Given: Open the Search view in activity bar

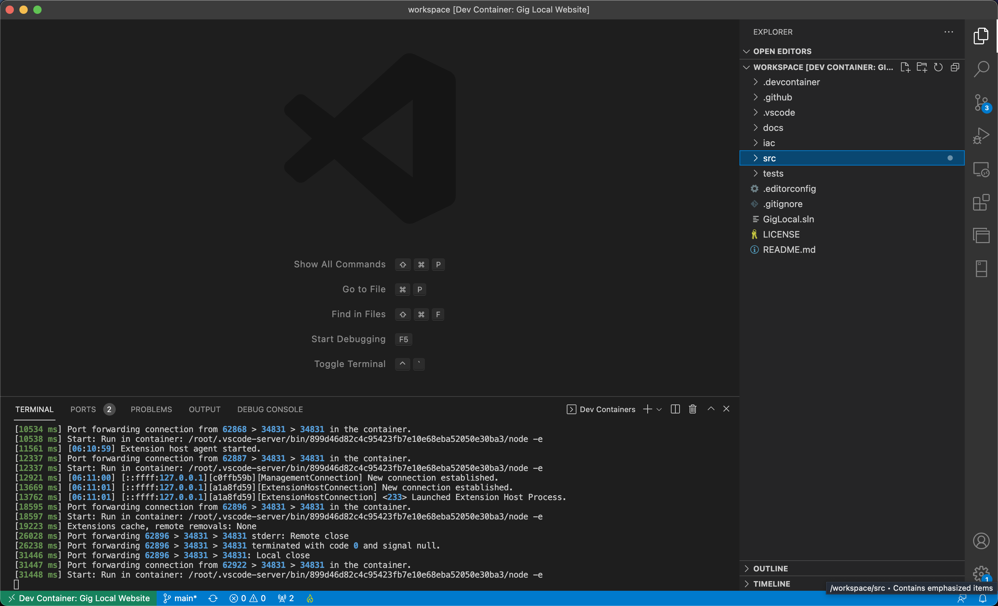Looking at the screenshot, I should [981, 69].
